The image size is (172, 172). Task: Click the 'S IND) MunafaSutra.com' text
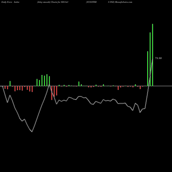pyautogui.click(x=120, y=2)
